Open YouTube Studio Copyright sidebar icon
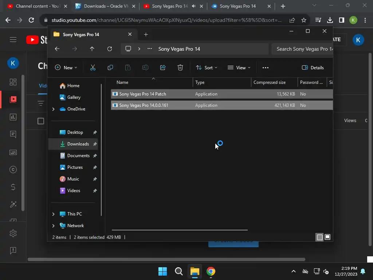Image resolution: width=373 pixels, height=280 pixels. tap(13, 170)
